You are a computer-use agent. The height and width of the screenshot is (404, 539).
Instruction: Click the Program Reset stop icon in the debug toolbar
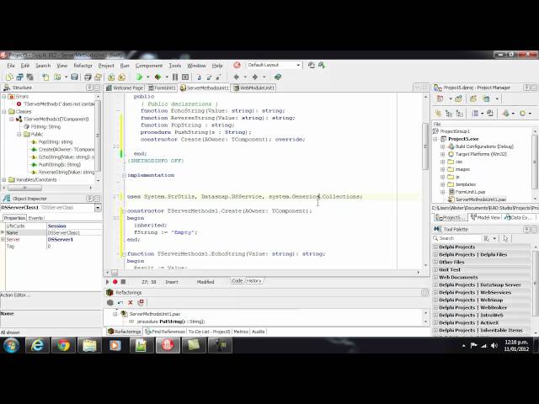185,77
